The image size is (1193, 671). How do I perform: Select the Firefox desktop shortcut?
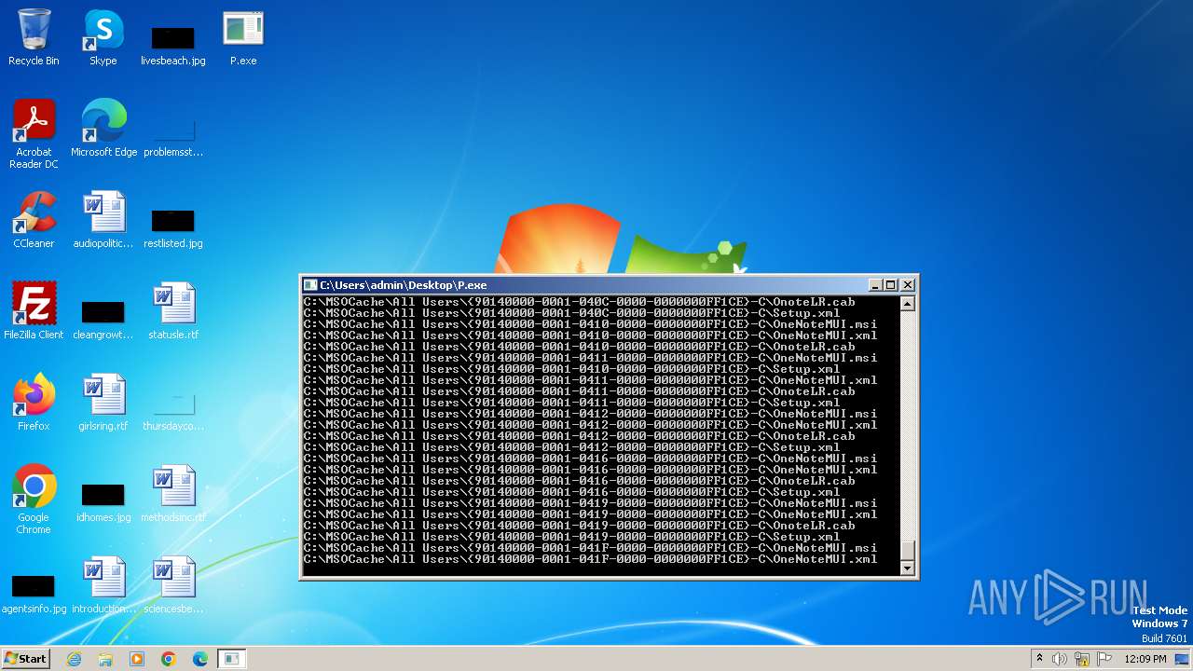pyautogui.click(x=34, y=404)
